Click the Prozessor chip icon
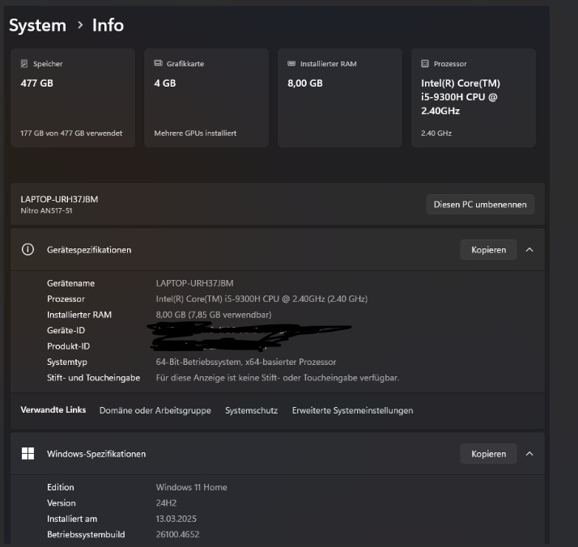Image resolution: width=578 pixels, height=547 pixels. pos(425,64)
